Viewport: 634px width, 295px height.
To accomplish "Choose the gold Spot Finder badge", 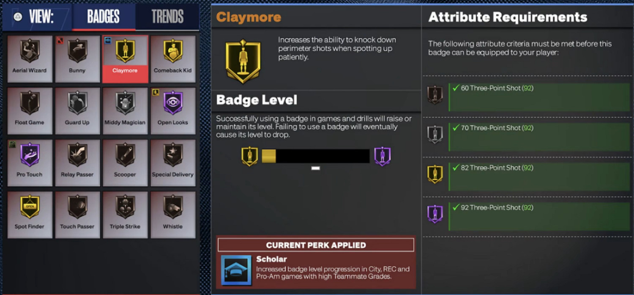I will [x=30, y=215].
